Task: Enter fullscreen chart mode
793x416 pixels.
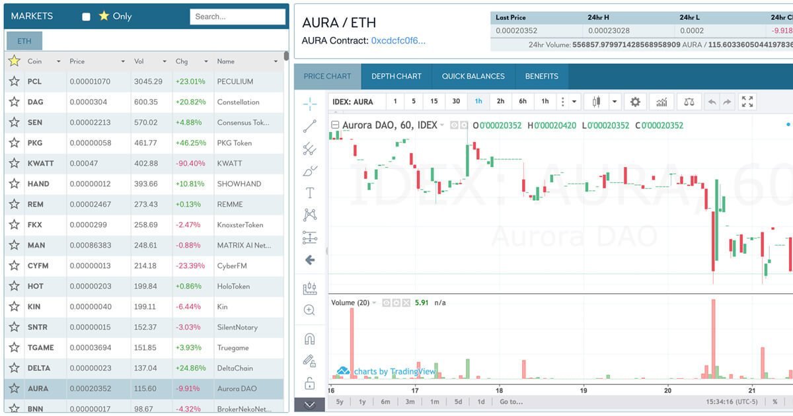Action: [x=747, y=102]
